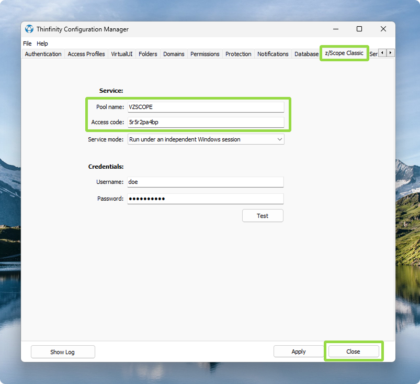Click into the Pool name field
420x384 pixels.
(x=206, y=107)
